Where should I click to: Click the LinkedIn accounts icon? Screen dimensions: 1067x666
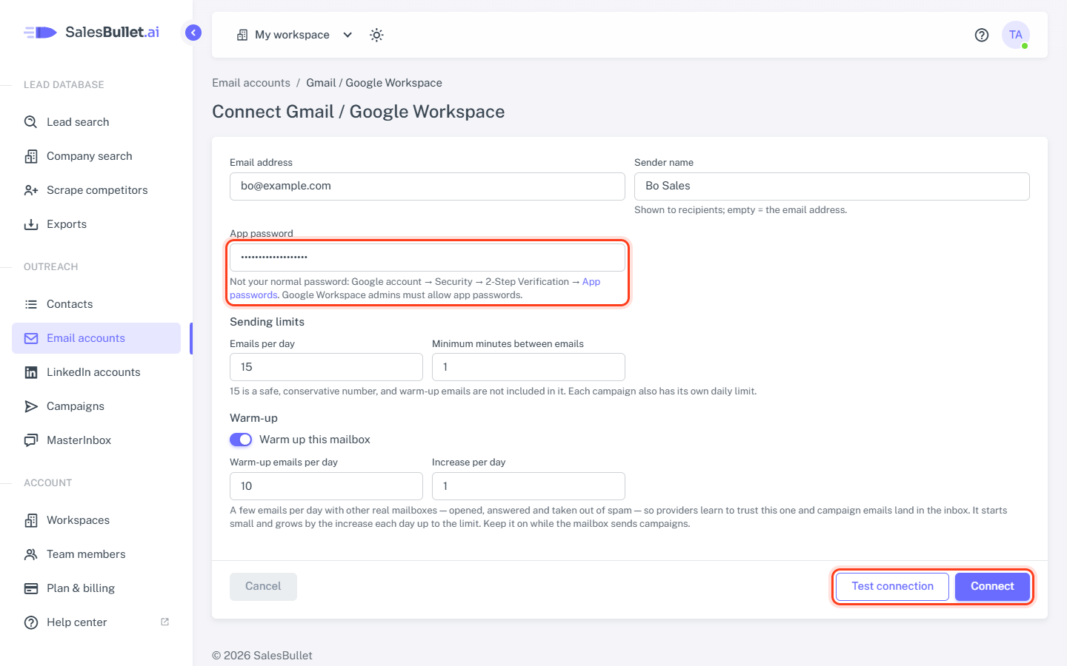[x=31, y=372]
